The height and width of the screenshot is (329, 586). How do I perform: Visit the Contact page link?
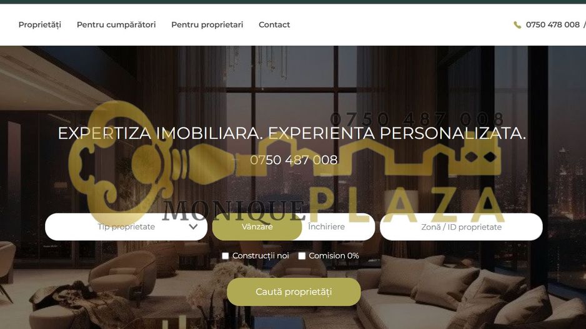pos(274,24)
